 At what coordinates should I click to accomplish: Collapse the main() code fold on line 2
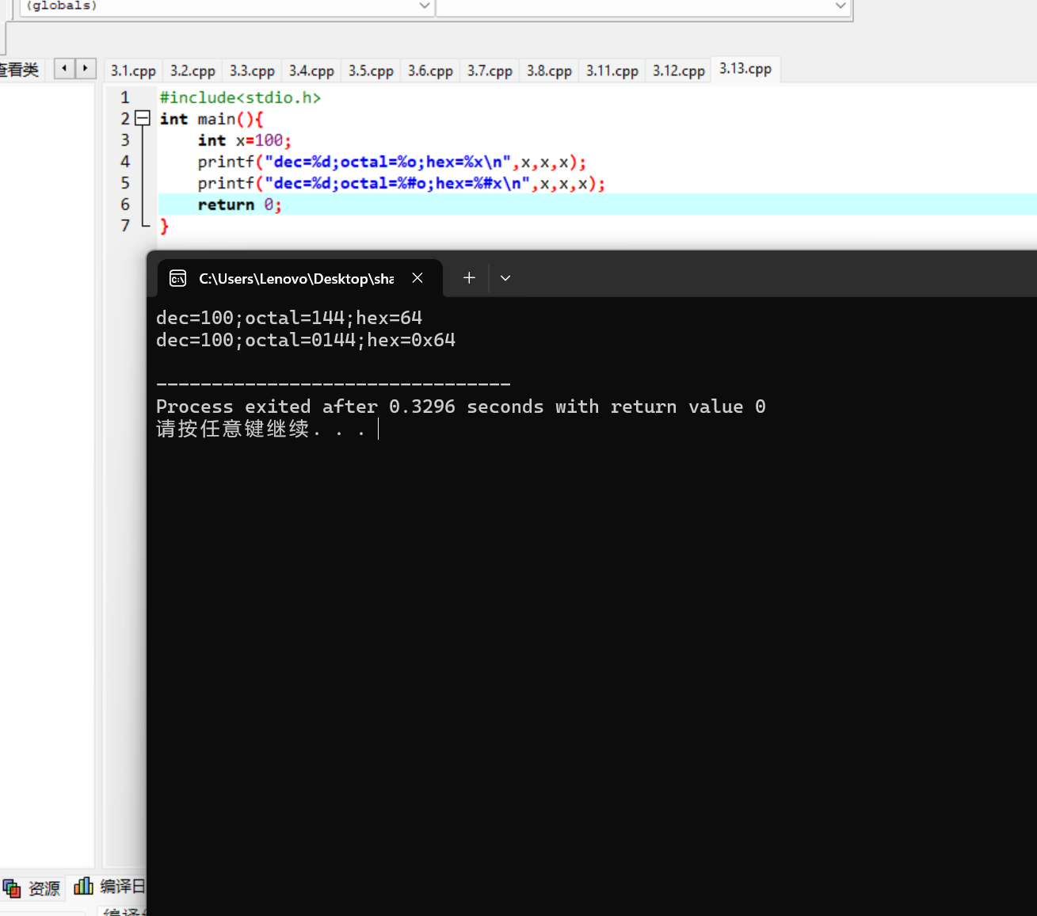click(143, 119)
